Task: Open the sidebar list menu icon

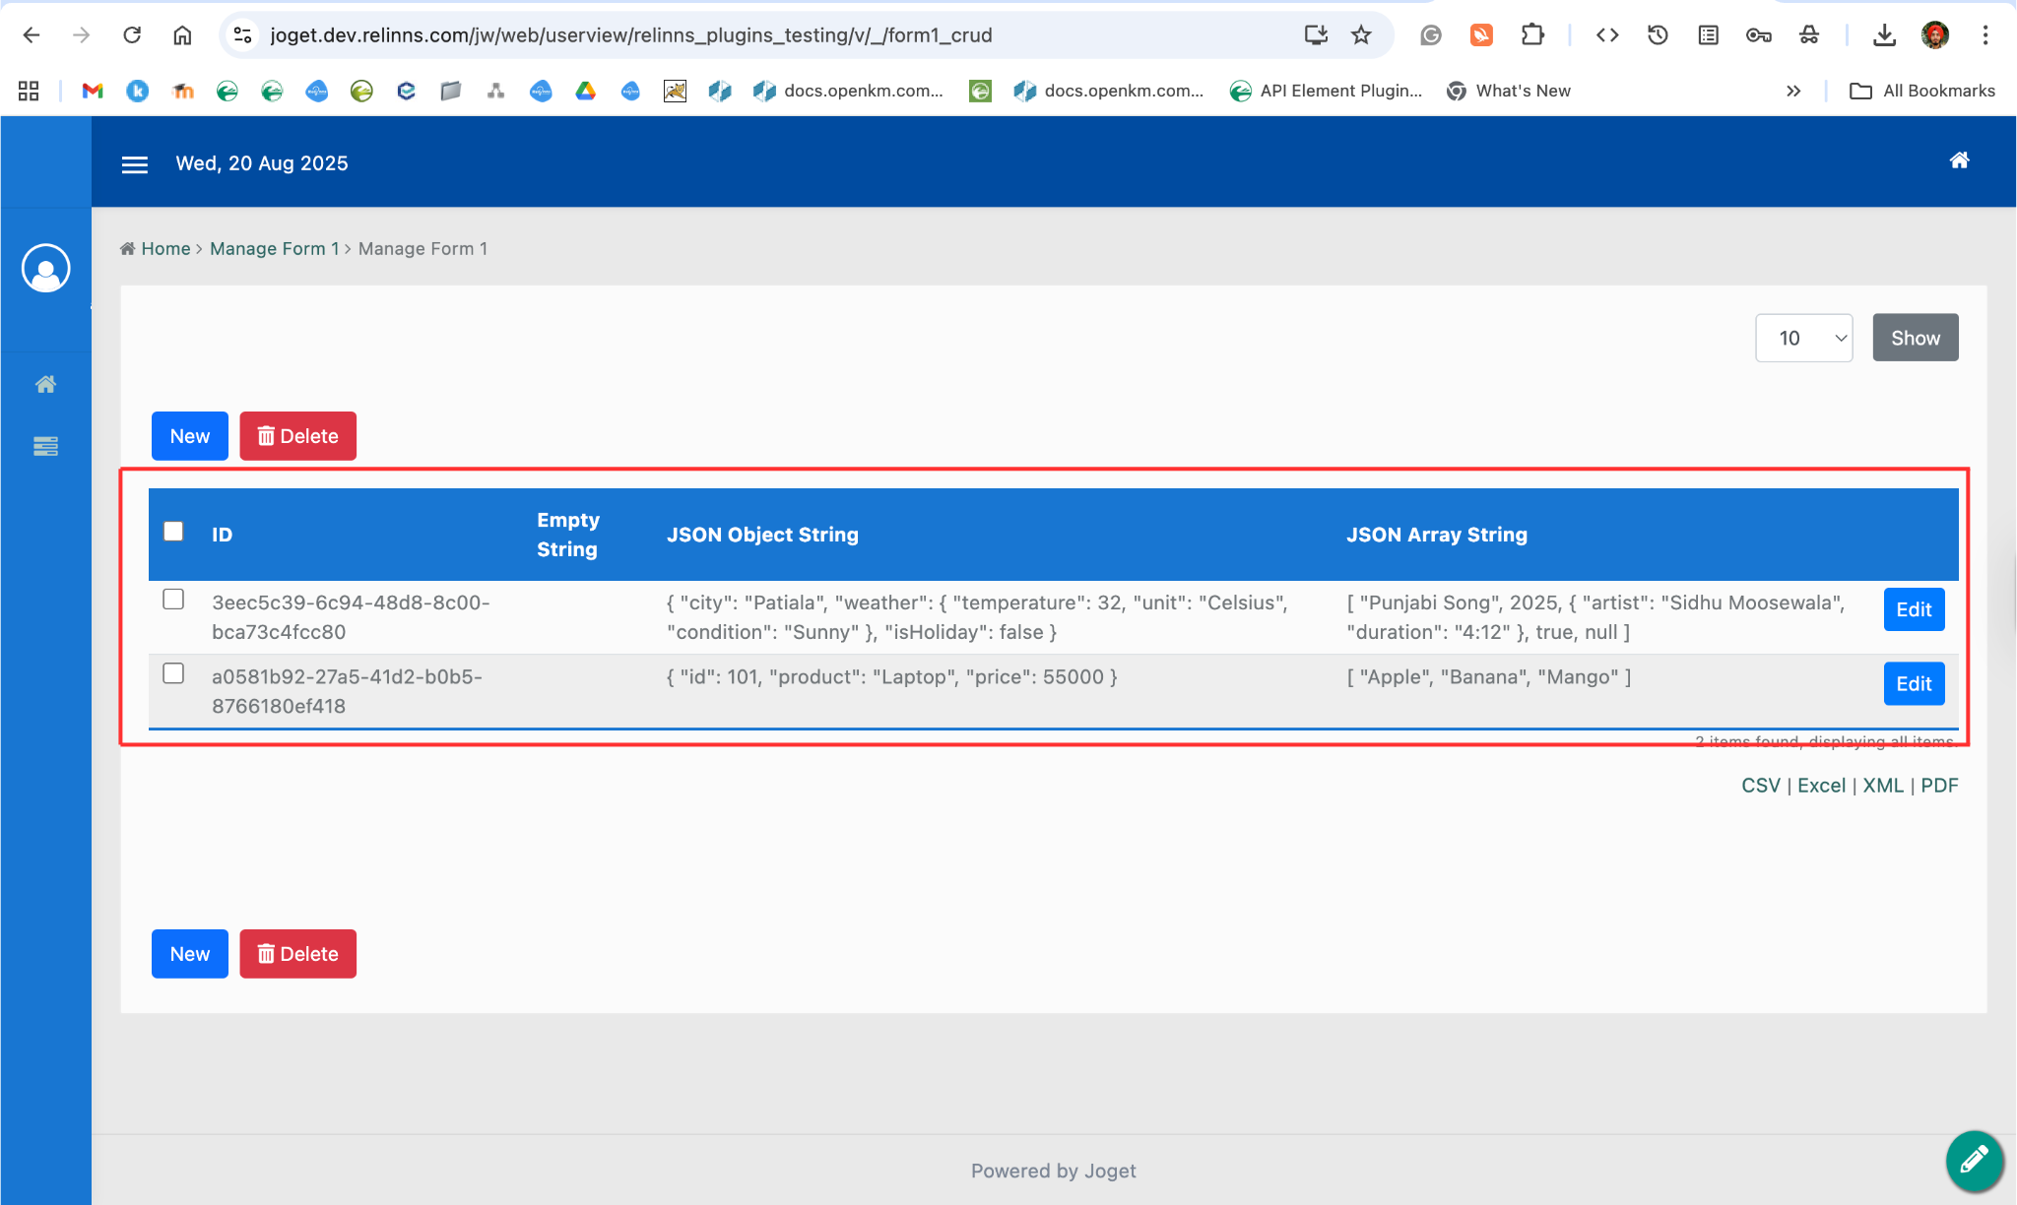Action: tap(45, 446)
